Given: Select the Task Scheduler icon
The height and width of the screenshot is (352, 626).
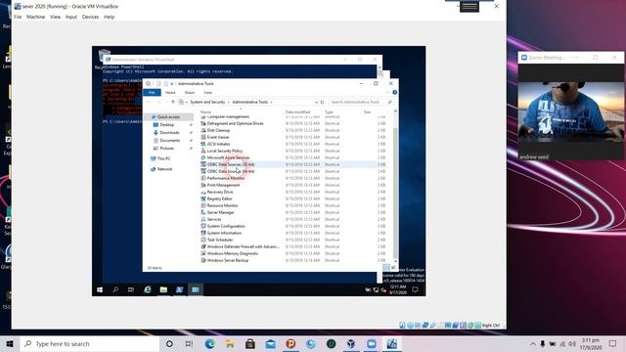Looking at the screenshot, I should pos(203,240).
